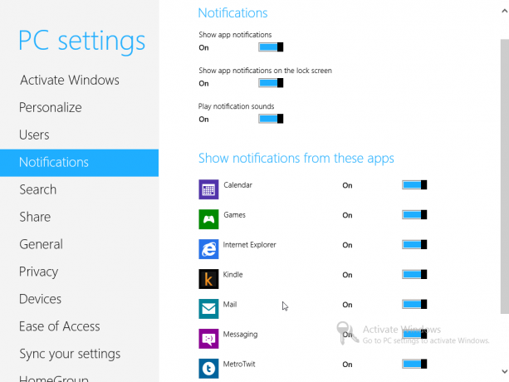Select the Notifications sidebar item
Image resolution: width=509 pixels, height=382 pixels.
79,163
